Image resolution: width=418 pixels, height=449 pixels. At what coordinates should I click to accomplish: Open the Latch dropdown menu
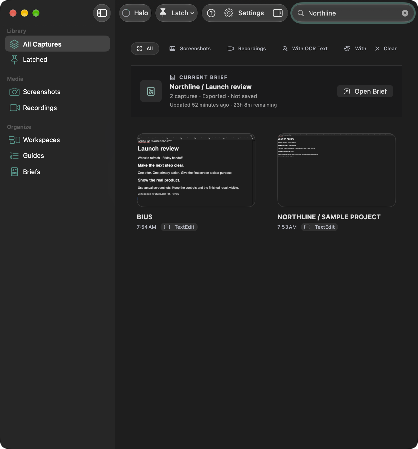177,13
